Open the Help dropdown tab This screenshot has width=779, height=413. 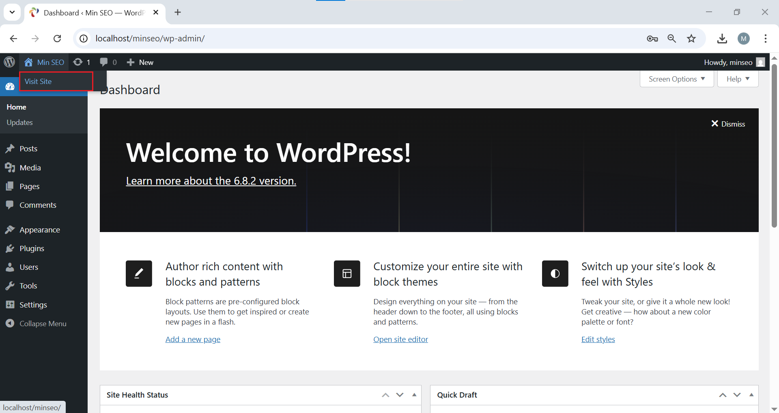(738, 79)
